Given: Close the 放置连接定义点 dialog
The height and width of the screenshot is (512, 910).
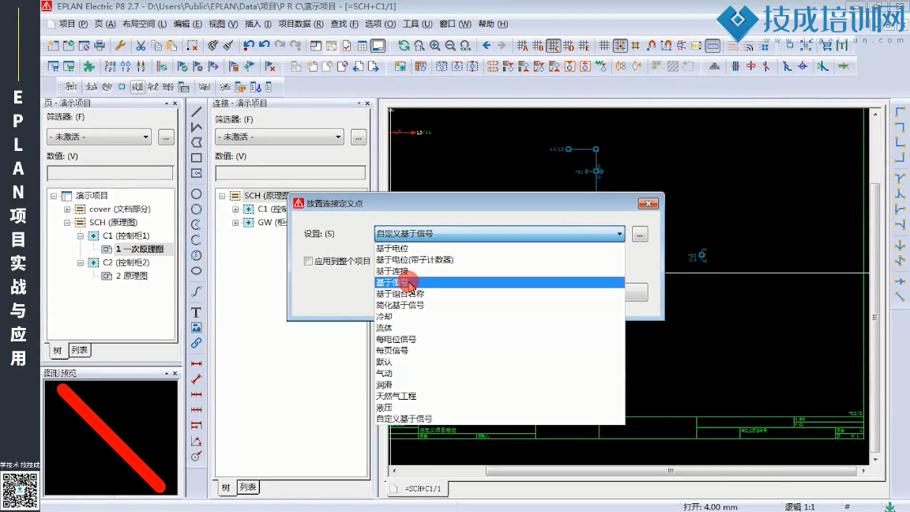Looking at the screenshot, I should click(648, 203).
